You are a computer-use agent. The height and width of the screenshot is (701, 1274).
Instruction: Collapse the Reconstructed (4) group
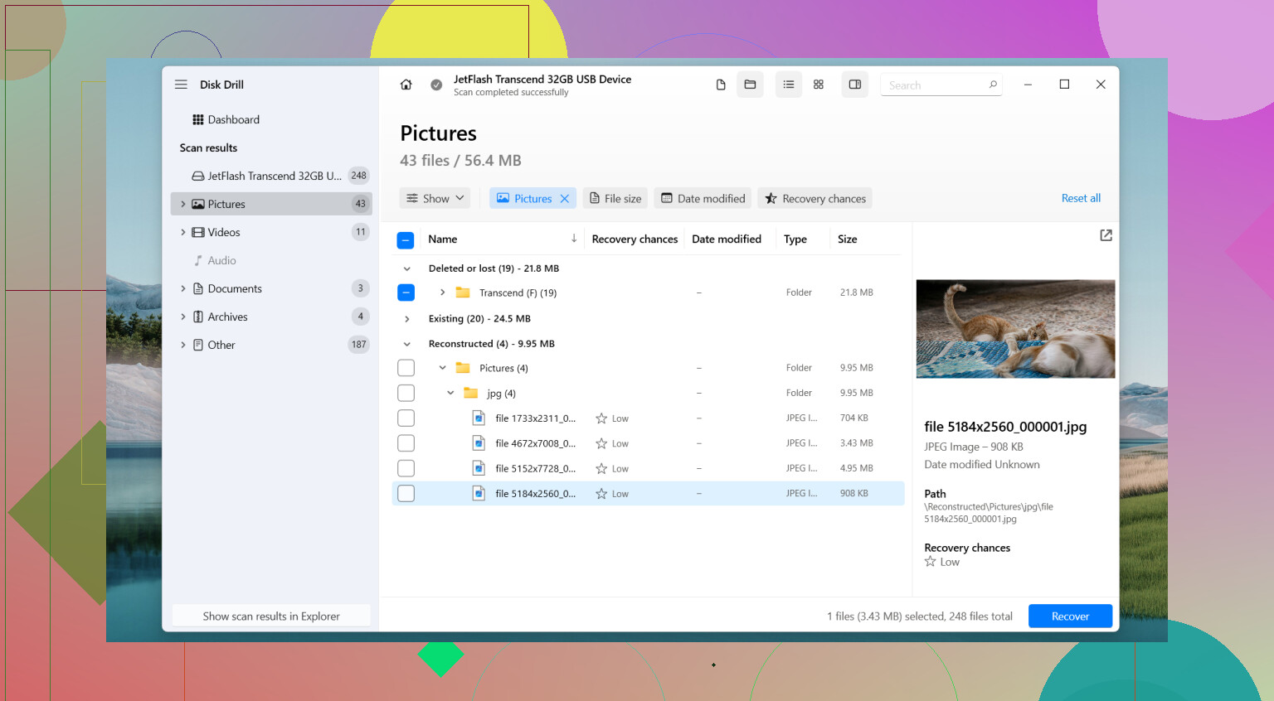tap(406, 344)
